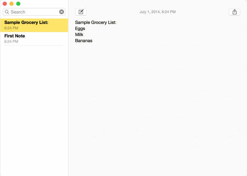Click the magnifying glass search icon
The width and height of the screenshot is (247, 176).
point(7,12)
